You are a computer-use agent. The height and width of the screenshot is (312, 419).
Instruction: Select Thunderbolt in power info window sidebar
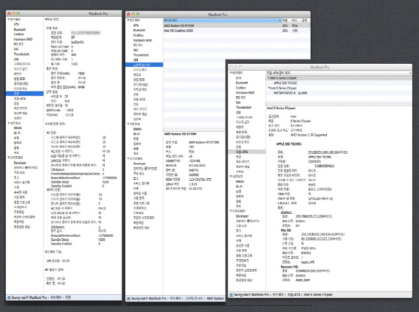pos(21,54)
